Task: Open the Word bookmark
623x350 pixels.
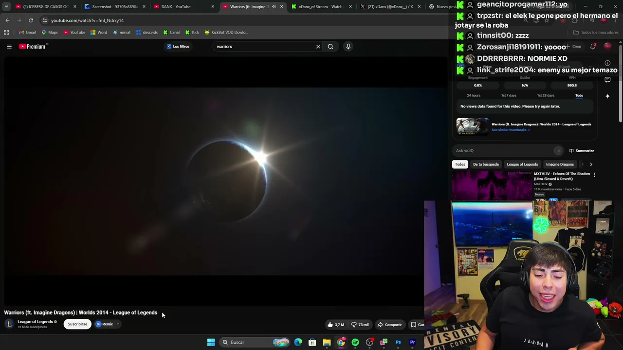Action: (x=99, y=32)
